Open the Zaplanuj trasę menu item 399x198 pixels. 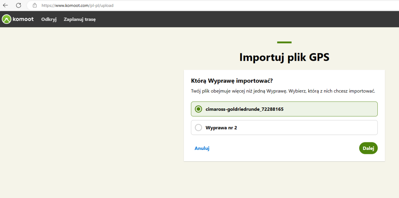tap(80, 19)
